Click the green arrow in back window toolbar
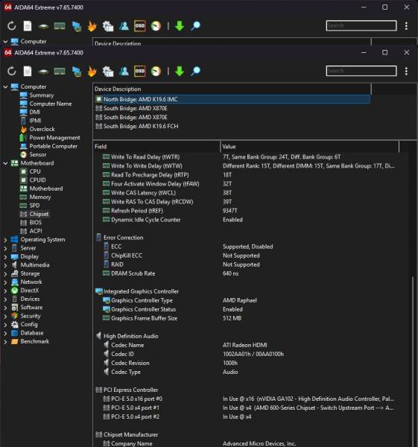Viewport: 418px width, 447px height. 180,26
